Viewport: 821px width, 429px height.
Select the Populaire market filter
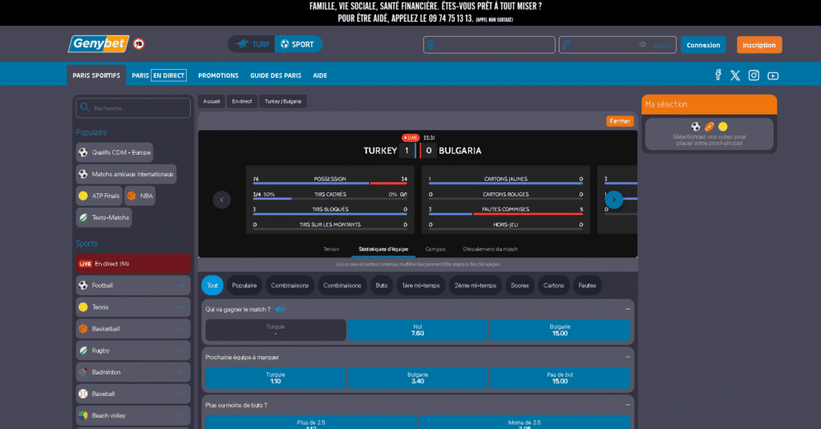point(245,285)
